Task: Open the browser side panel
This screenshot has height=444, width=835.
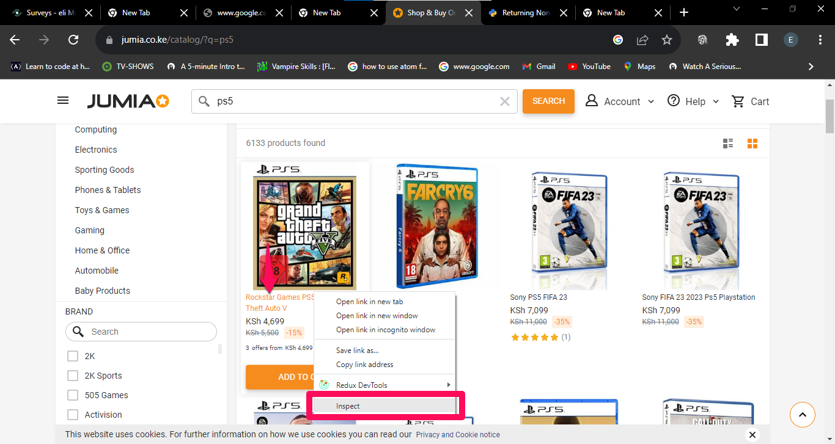Action: (x=761, y=40)
